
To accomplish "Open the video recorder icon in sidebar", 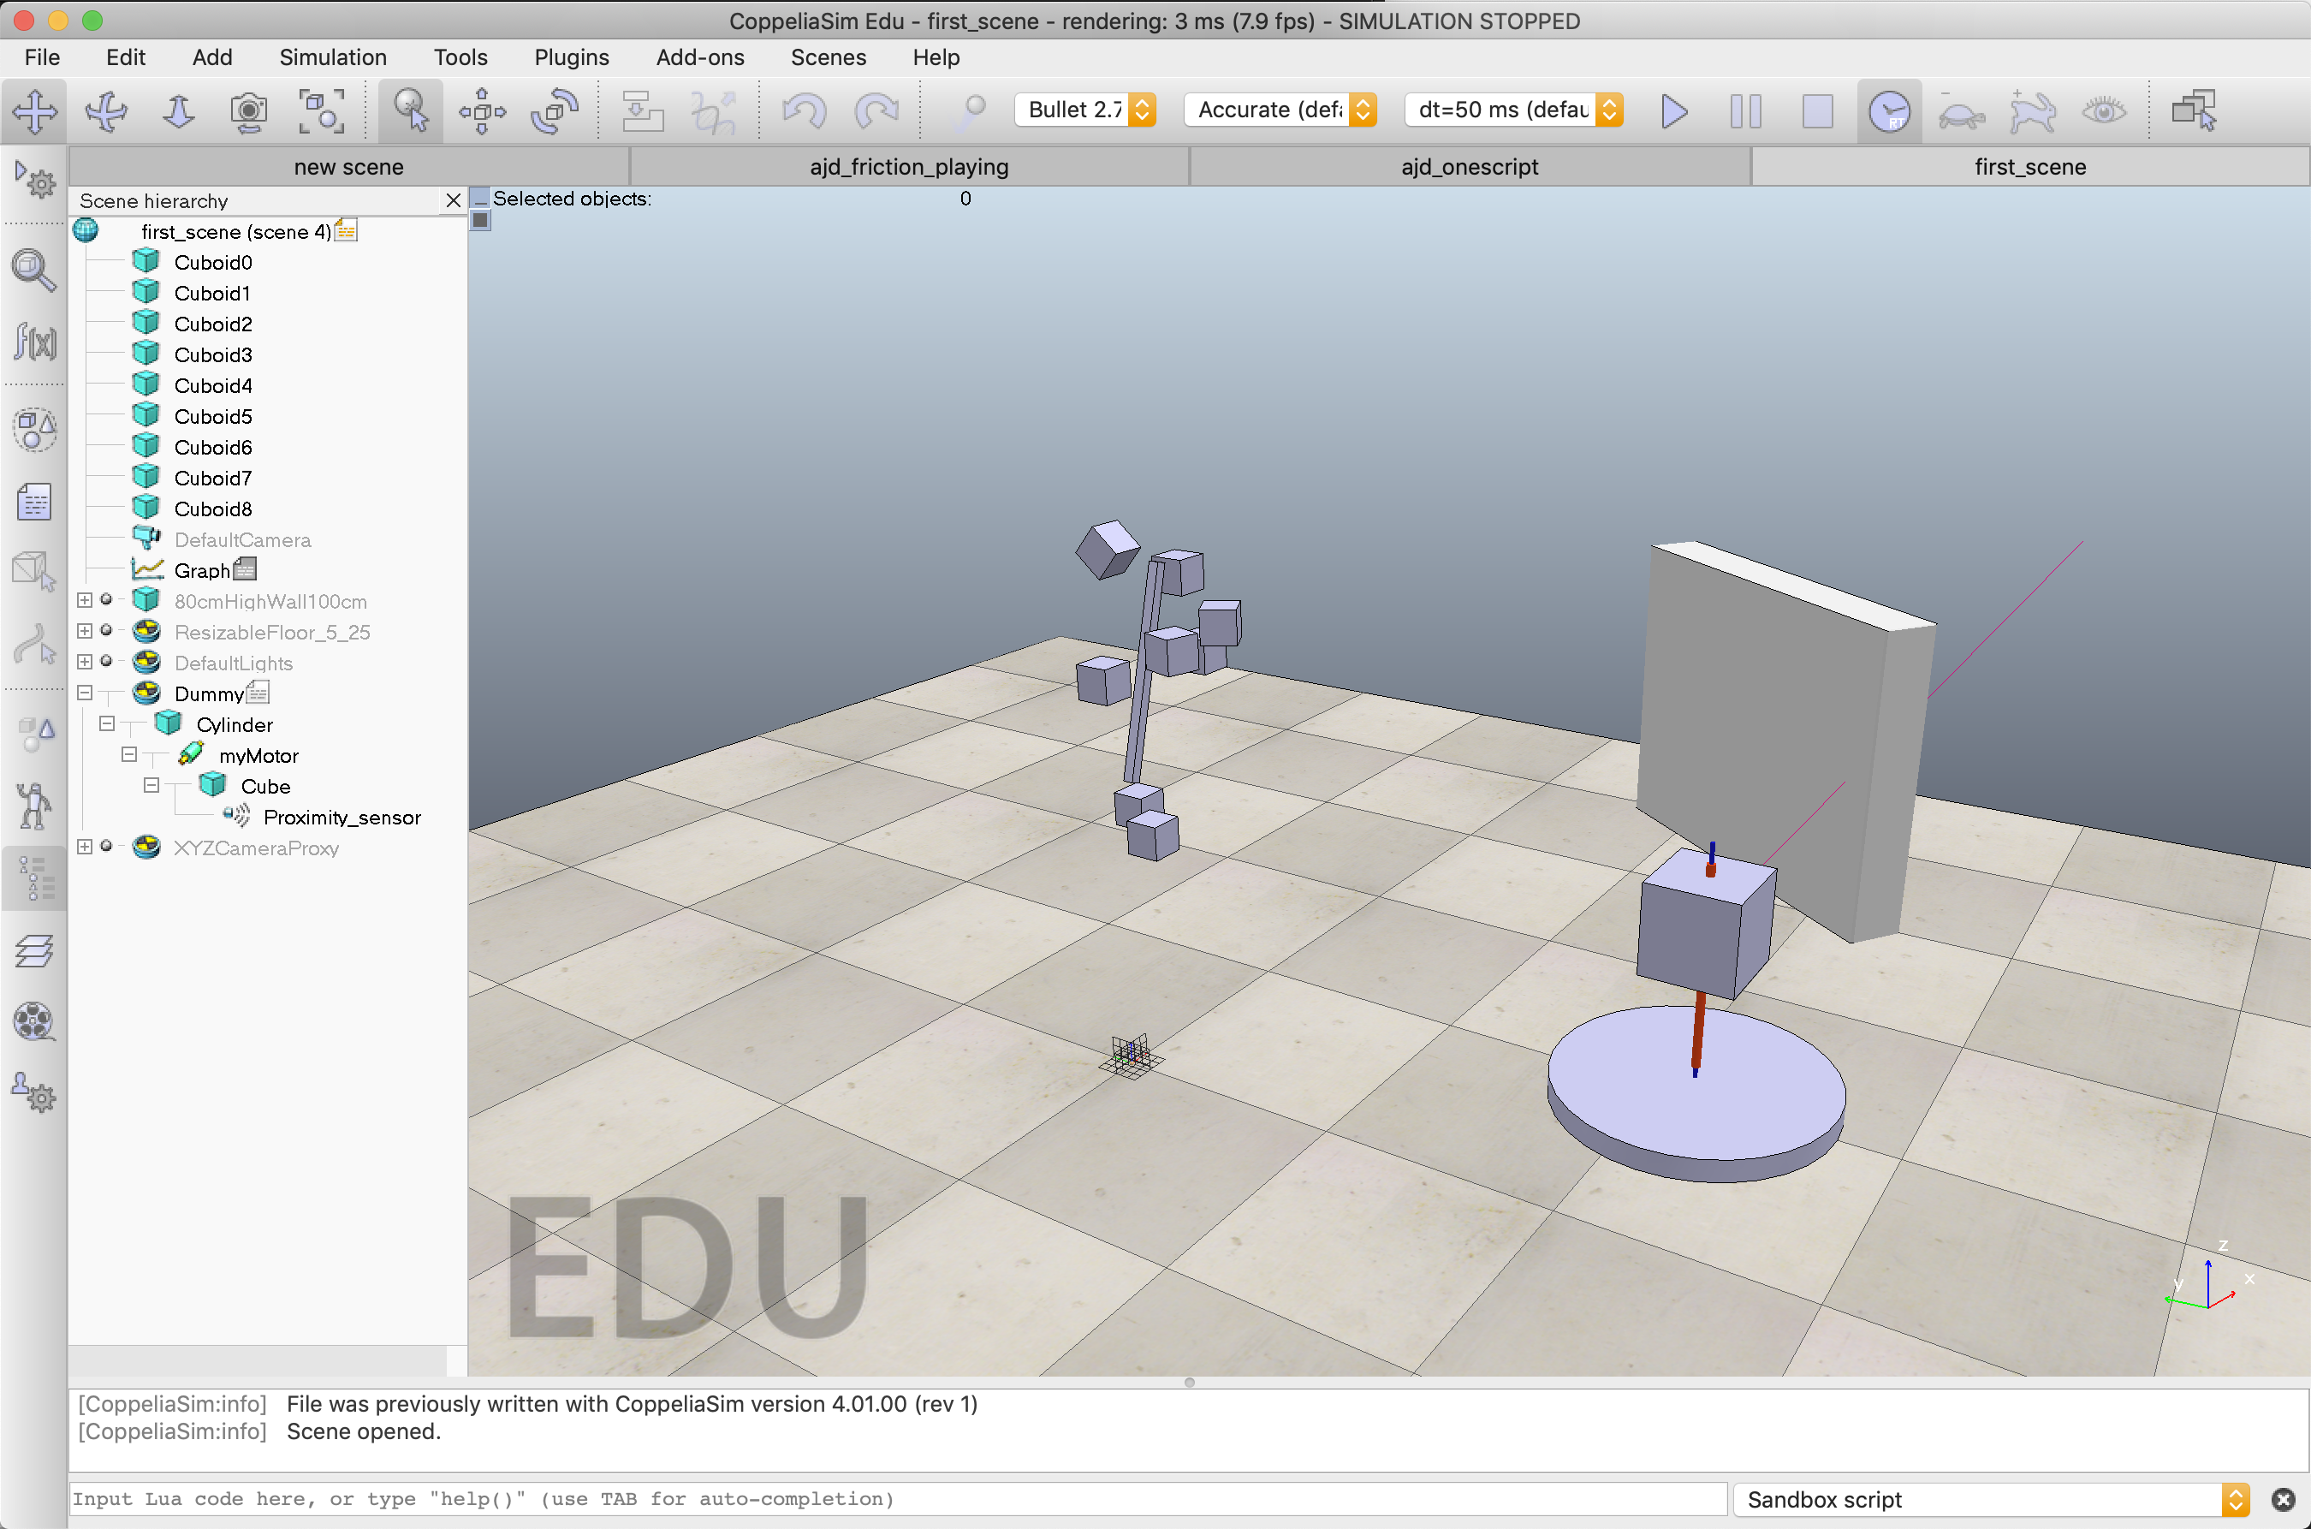I will pyautogui.click(x=34, y=1022).
